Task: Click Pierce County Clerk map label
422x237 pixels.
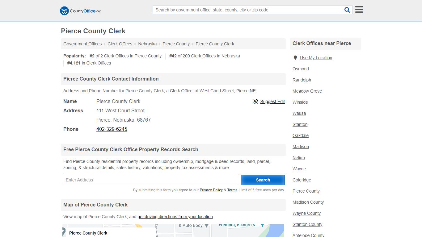Action: pyautogui.click(x=88, y=233)
